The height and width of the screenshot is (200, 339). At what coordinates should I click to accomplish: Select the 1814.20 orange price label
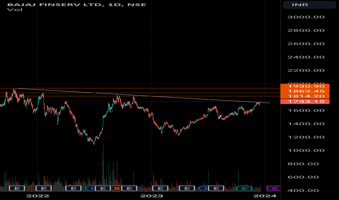pyautogui.click(x=305, y=96)
